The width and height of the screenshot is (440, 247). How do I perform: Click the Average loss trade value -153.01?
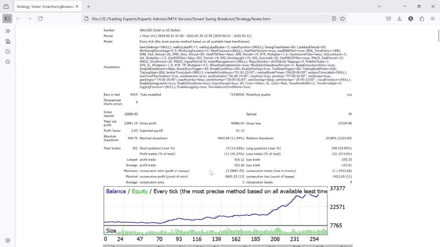point(346,165)
